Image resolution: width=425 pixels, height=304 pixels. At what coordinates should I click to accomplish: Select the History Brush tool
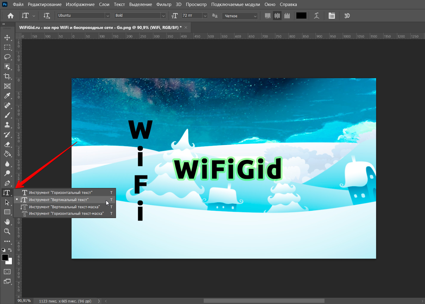pyautogui.click(x=7, y=135)
